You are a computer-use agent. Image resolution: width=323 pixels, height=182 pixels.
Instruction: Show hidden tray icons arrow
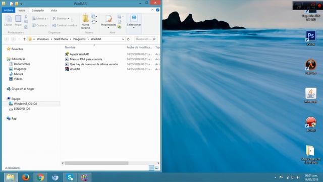click(276, 177)
